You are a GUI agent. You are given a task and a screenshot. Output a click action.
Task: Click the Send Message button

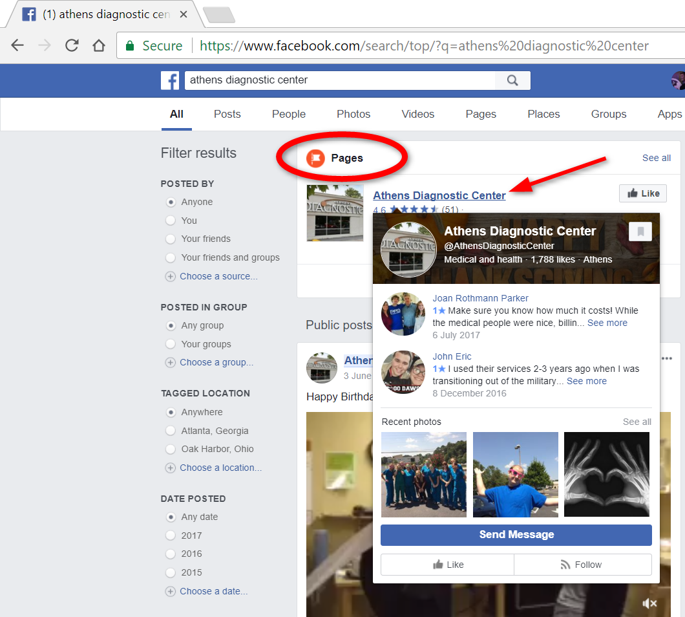[x=516, y=535]
